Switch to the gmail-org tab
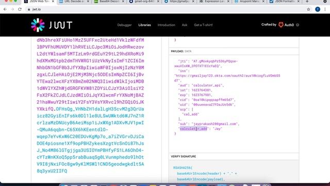Screen dimensions: 330x186 coord(144,2)
